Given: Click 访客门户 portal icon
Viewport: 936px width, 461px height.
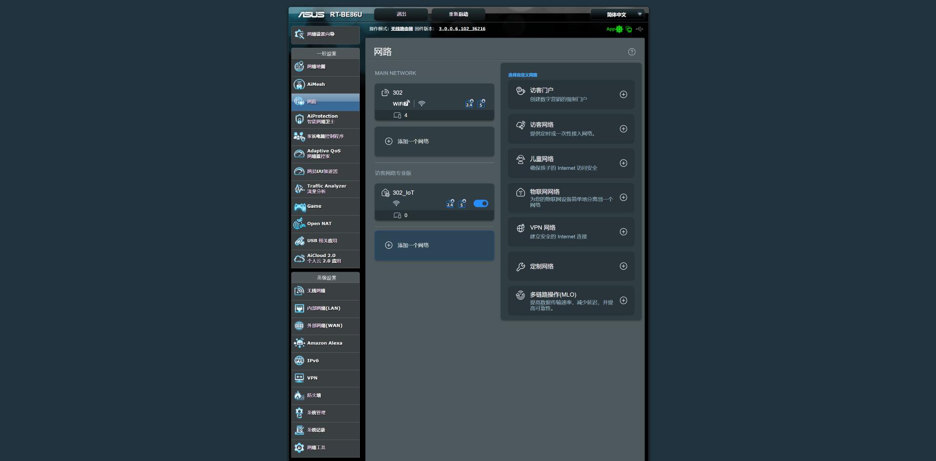Looking at the screenshot, I should point(521,91).
